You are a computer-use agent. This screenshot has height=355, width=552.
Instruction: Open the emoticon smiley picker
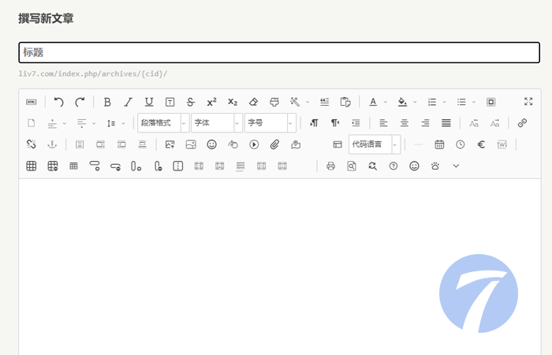(211, 144)
